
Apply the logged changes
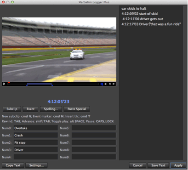[x=178, y=165]
